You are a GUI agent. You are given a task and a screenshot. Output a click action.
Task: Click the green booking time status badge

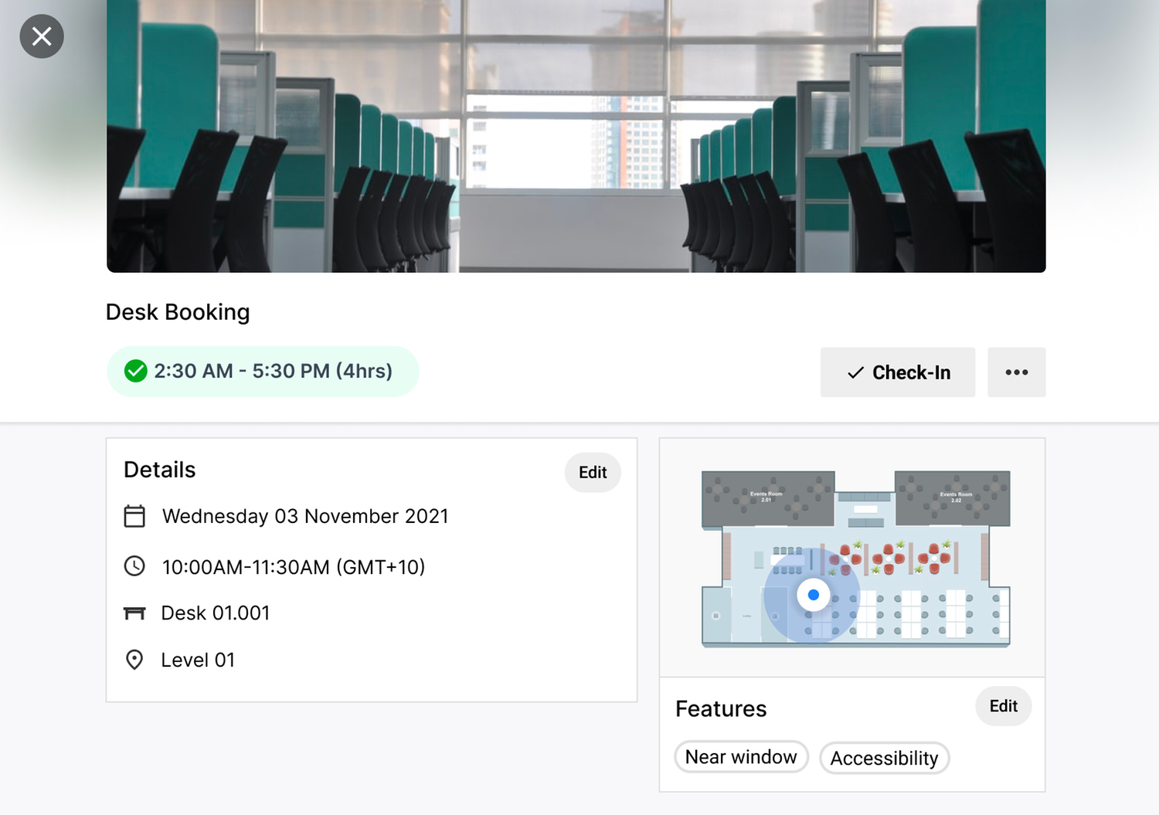(263, 372)
